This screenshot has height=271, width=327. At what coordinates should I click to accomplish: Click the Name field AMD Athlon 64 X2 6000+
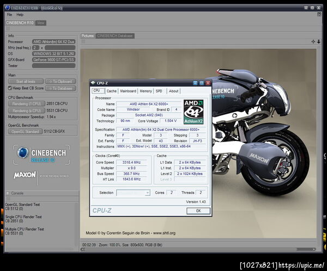[149, 104]
